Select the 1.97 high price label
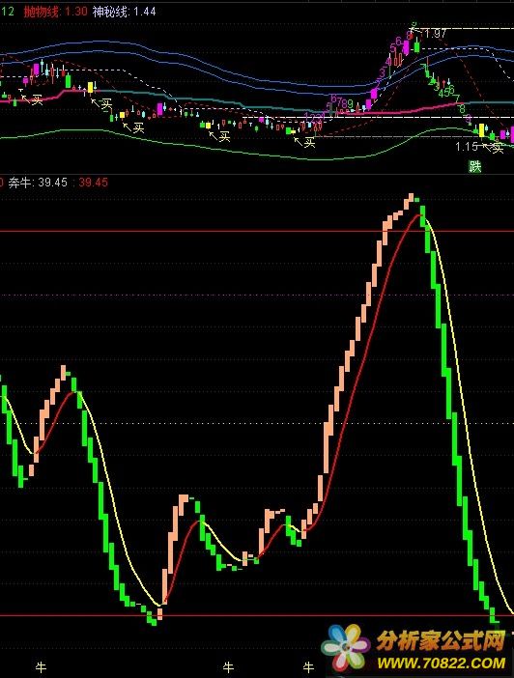Viewport: 514px width, 678px height. pos(435,33)
